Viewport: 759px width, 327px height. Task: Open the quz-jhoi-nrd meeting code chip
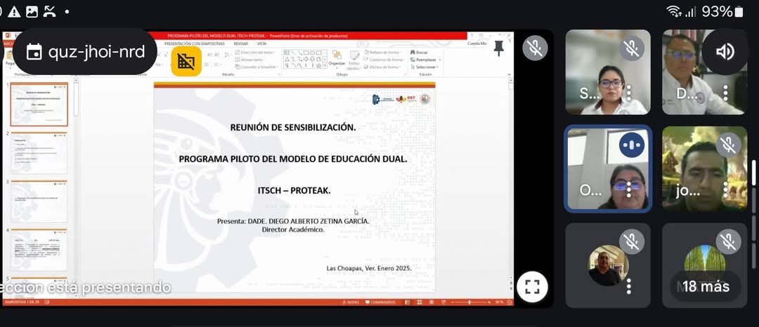pyautogui.click(x=85, y=52)
